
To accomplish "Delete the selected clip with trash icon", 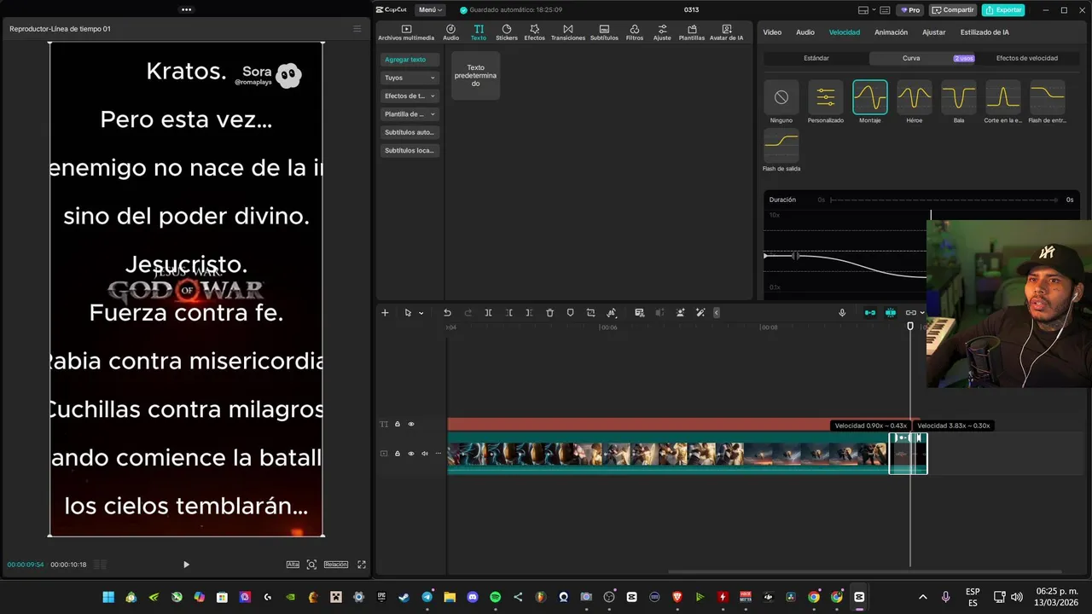I will (549, 313).
